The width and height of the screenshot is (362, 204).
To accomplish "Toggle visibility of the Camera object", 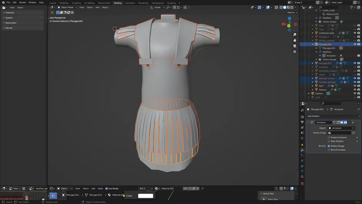I will coord(355,93).
